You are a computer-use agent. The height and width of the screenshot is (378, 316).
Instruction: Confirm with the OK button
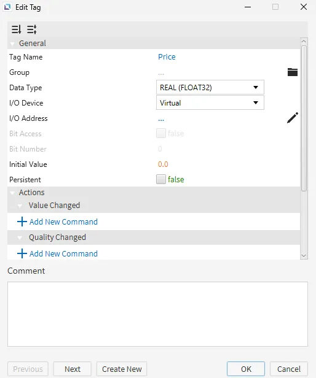coord(246,369)
